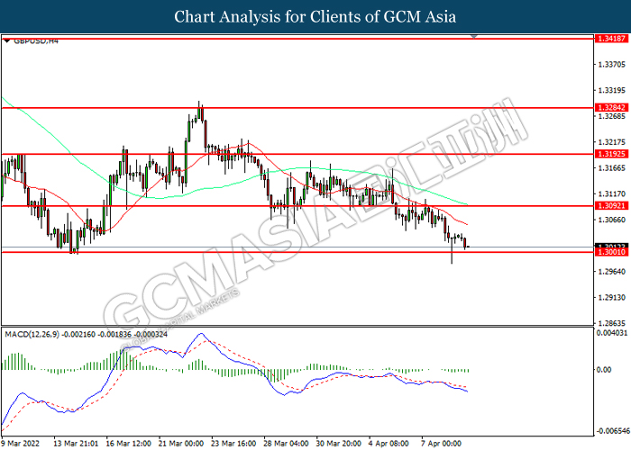This screenshot has height=450, width=631.
Task: Click the 1.29130 price axis value
Action: pyautogui.click(x=612, y=298)
